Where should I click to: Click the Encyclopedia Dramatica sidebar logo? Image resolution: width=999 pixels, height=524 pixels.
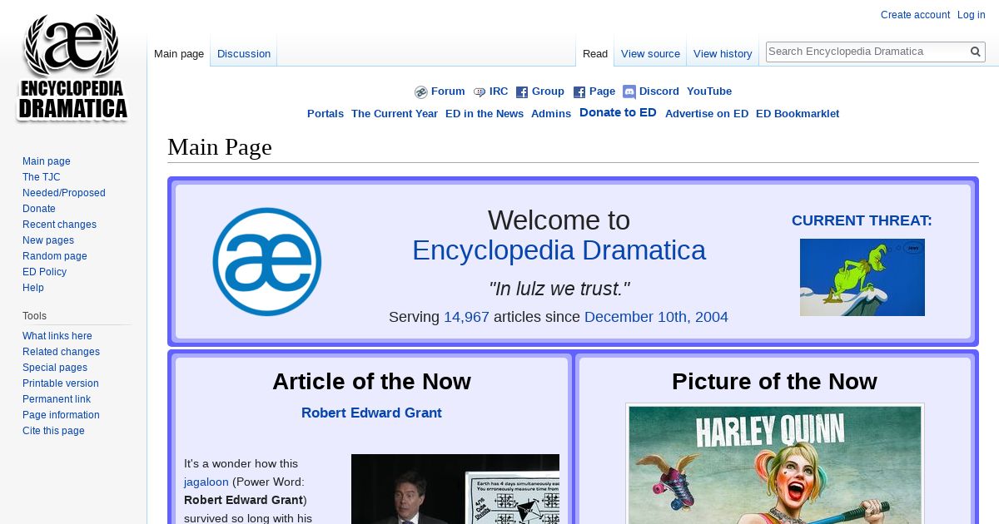(x=72, y=68)
